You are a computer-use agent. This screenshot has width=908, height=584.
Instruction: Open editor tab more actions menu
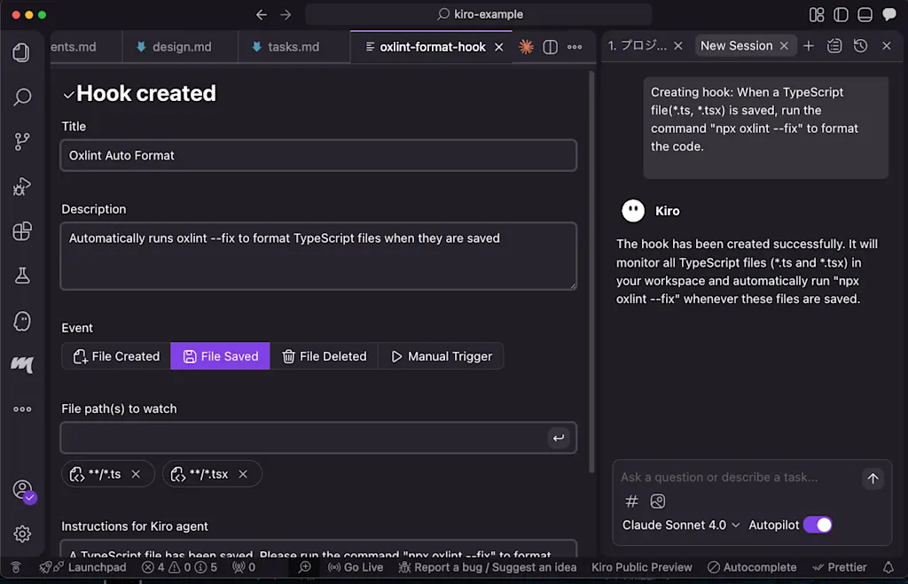tap(575, 47)
